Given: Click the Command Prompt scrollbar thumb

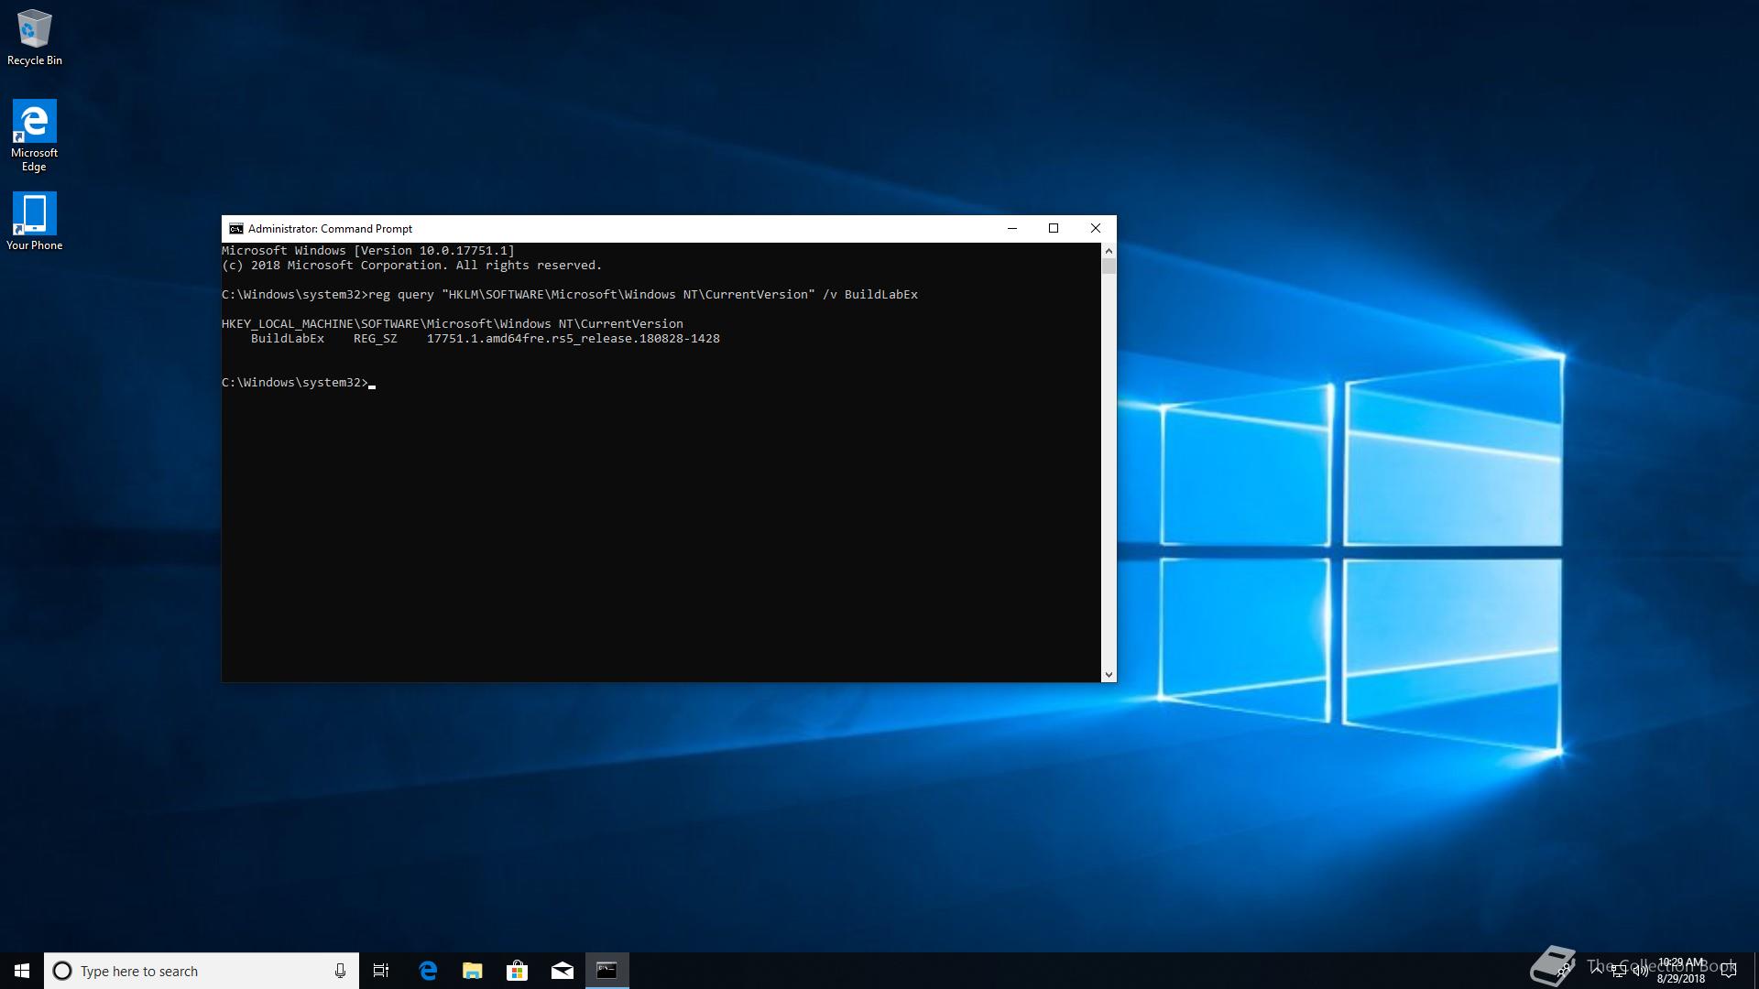Looking at the screenshot, I should [x=1109, y=266].
